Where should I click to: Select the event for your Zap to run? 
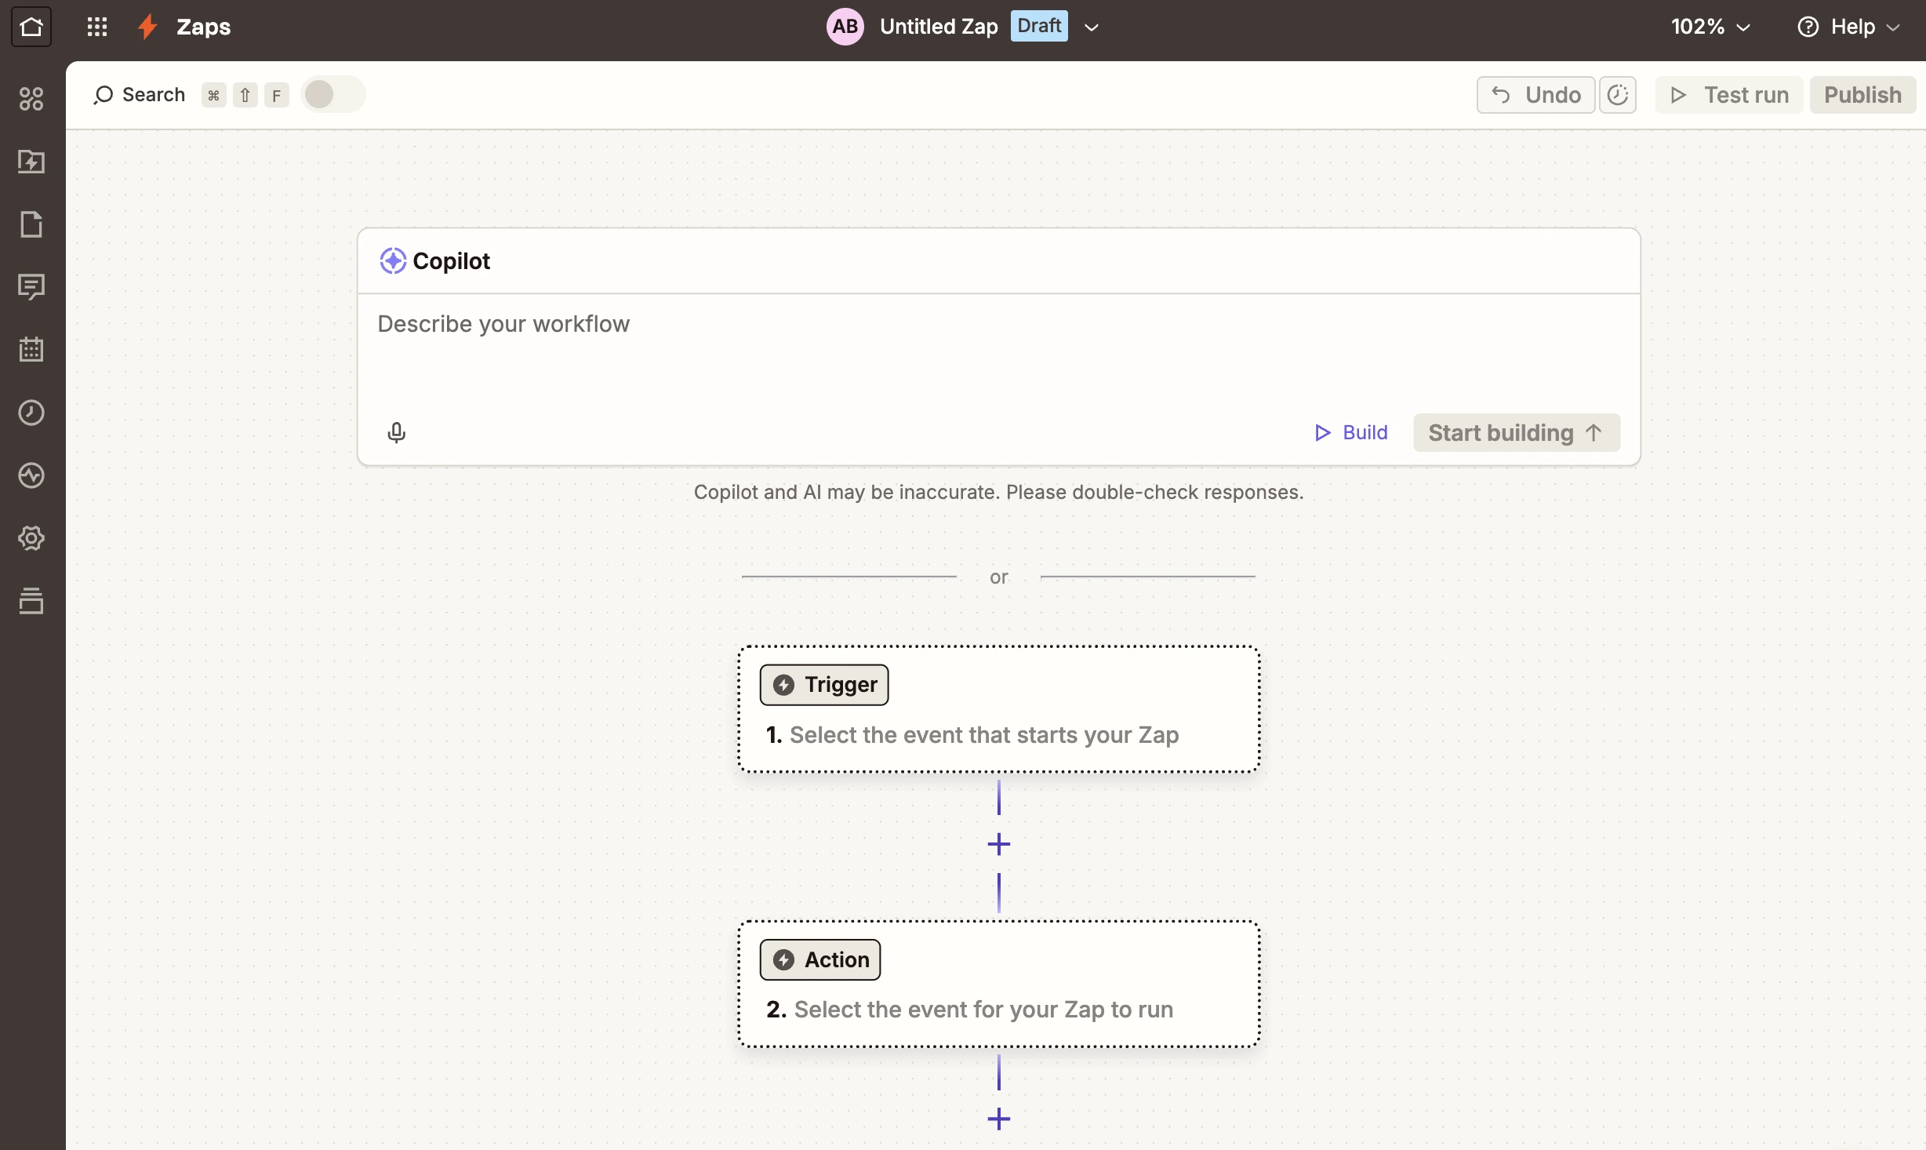tap(998, 984)
